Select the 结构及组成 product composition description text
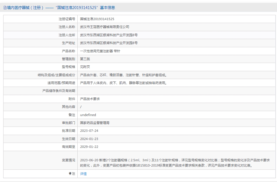The height and width of the screenshot is (182, 277). 123,75
